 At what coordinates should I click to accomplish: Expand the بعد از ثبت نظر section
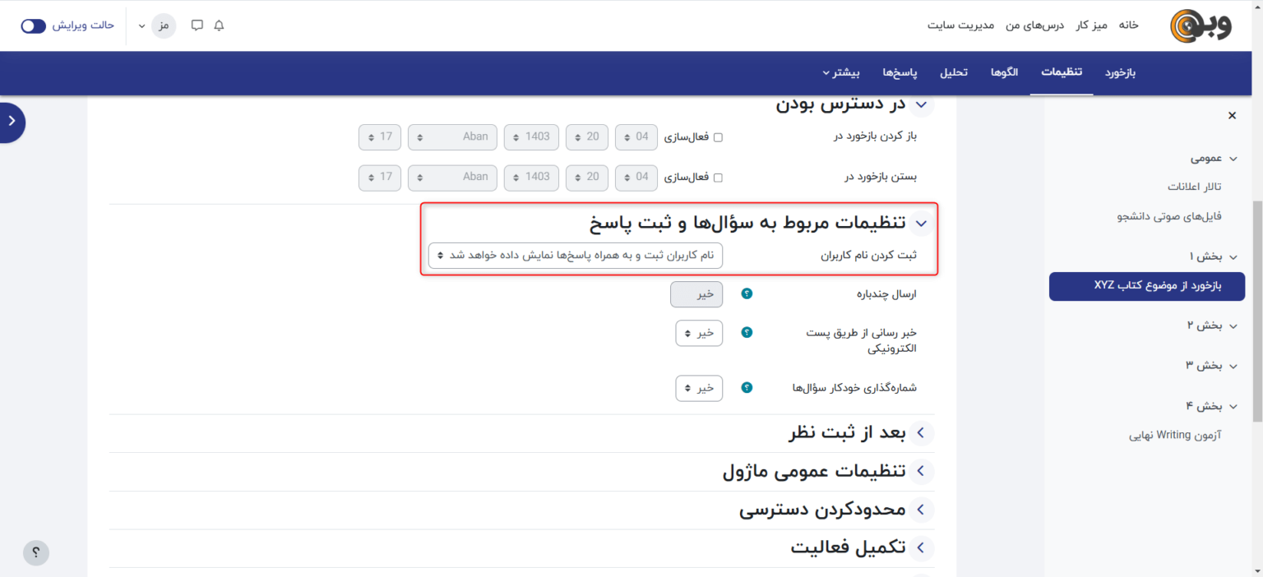point(920,433)
